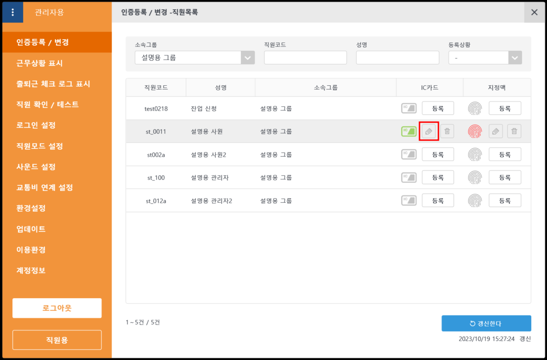Delete finger vein using trash icon for st_0011
Viewport: 547px width, 360px height.
[514, 131]
